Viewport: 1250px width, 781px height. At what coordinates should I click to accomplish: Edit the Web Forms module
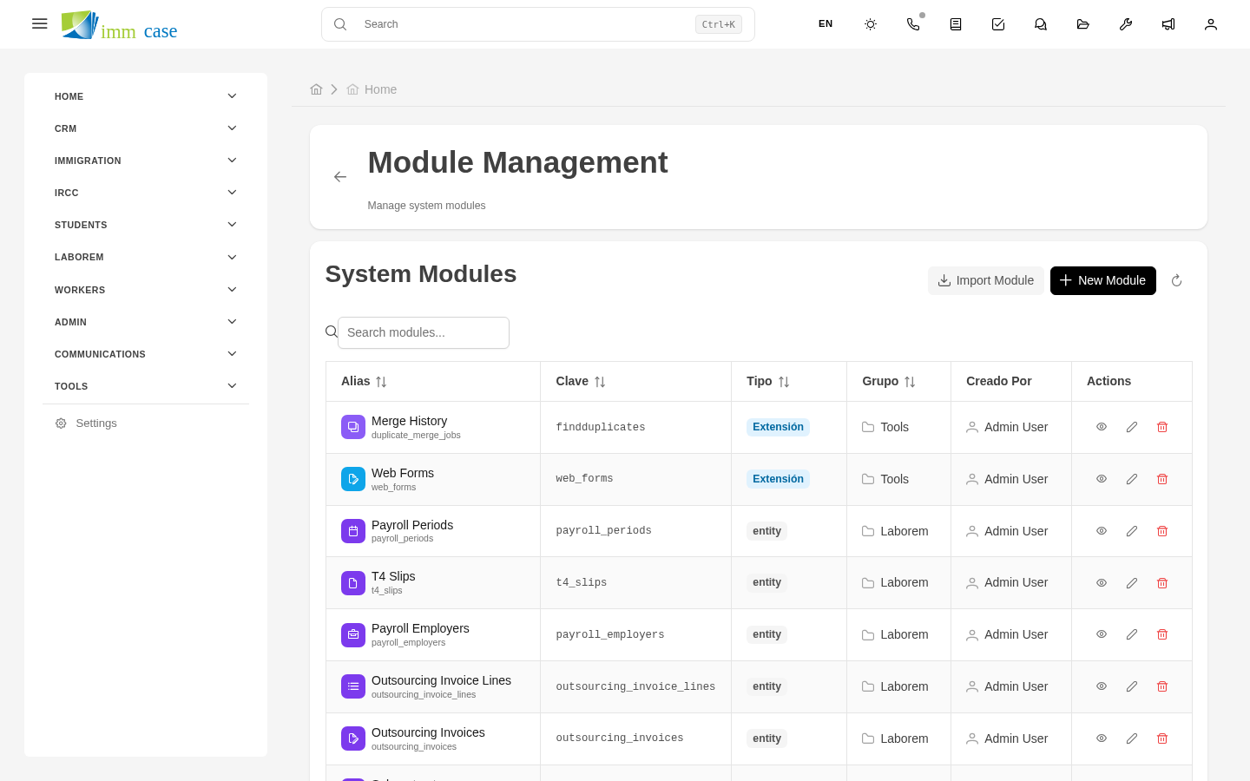coord(1132,479)
